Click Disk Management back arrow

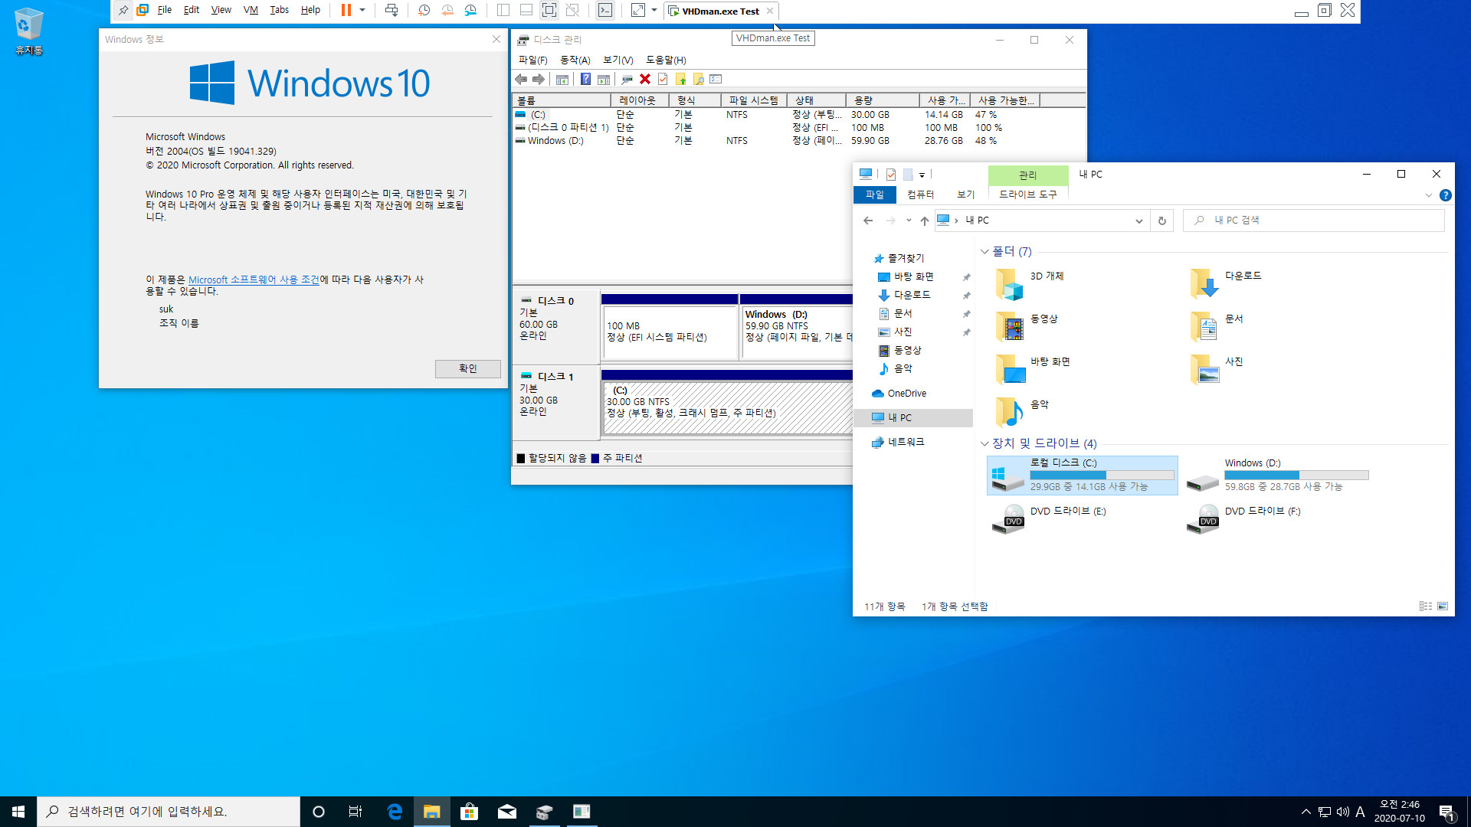(521, 79)
